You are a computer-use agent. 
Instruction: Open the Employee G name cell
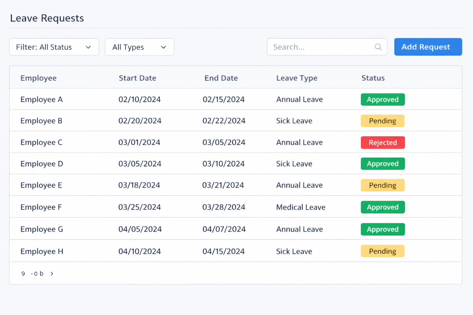point(42,229)
